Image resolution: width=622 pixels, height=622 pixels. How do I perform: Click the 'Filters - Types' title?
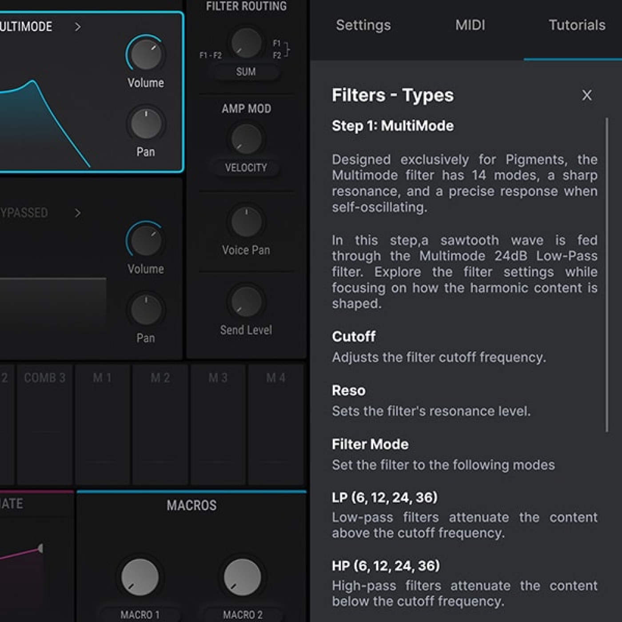[x=393, y=95]
